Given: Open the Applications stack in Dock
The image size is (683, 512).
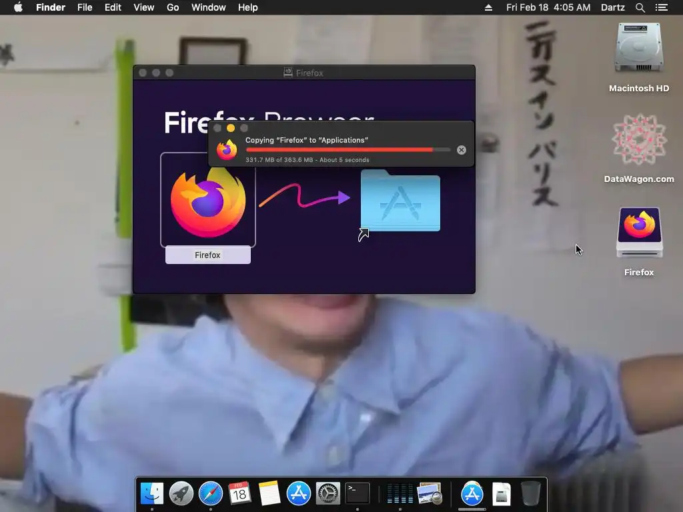Looking at the screenshot, I should coord(472,494).
